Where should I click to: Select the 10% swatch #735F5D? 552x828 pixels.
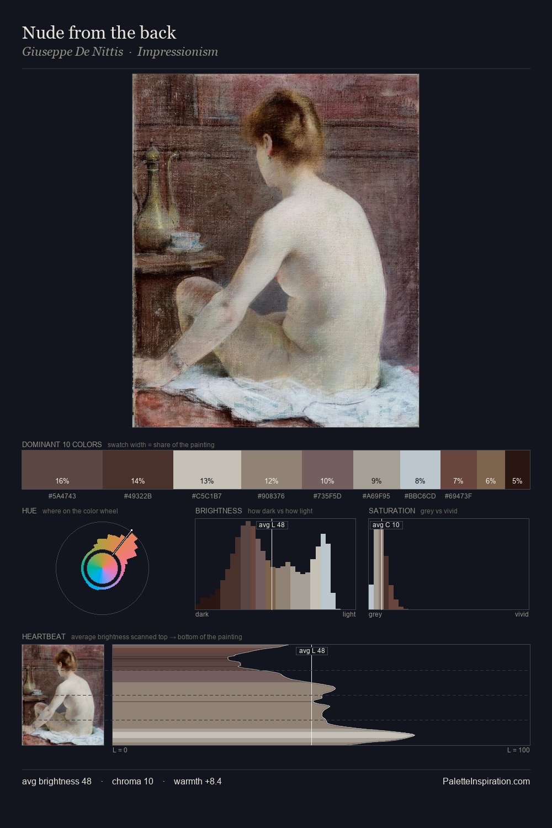pos(327,470)
